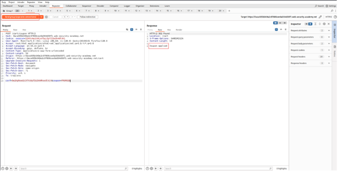338x171 pixels.
Task: Edit target with the pencil icon
Action: pos(321,17)
